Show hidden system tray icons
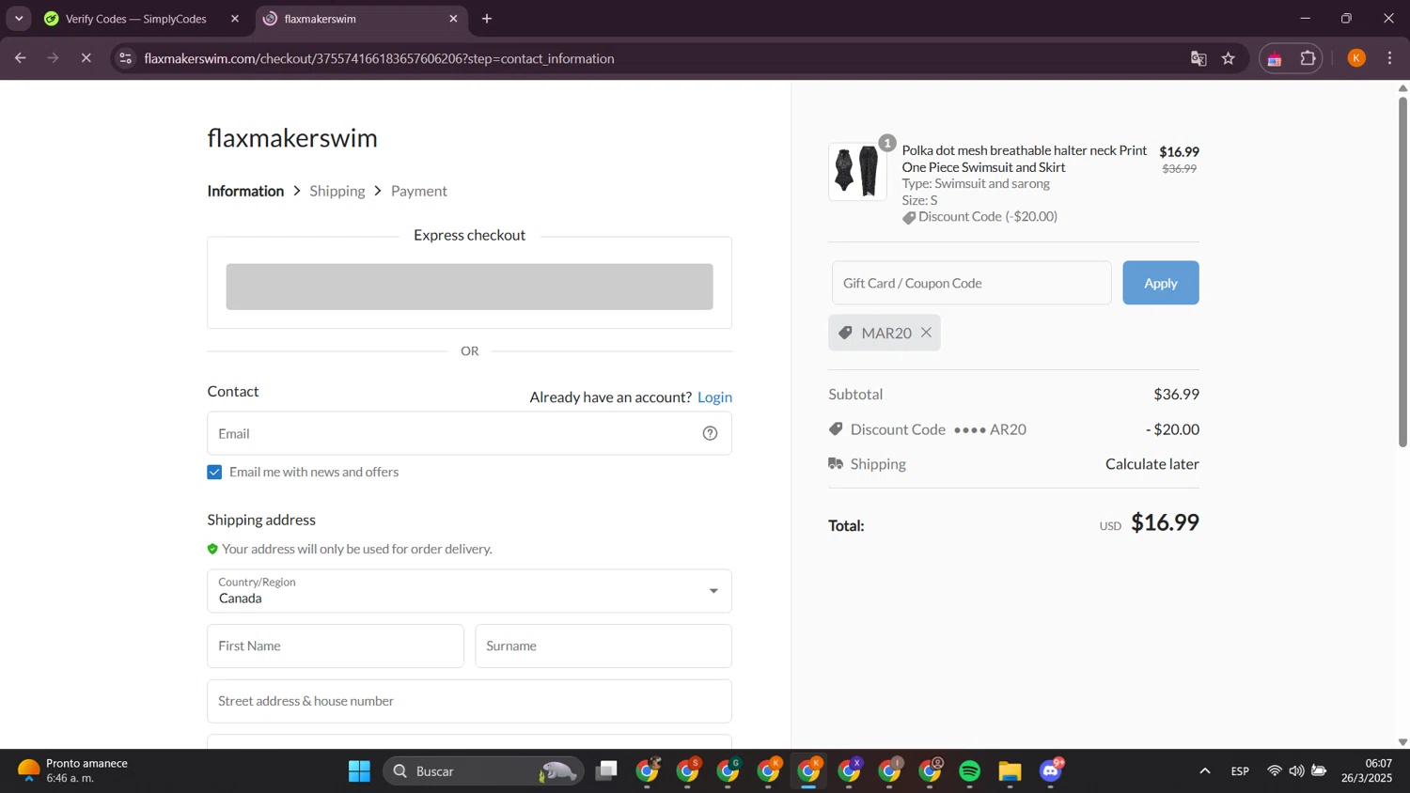Screen dimensions: 1410x793 (x=1205, y=771)
